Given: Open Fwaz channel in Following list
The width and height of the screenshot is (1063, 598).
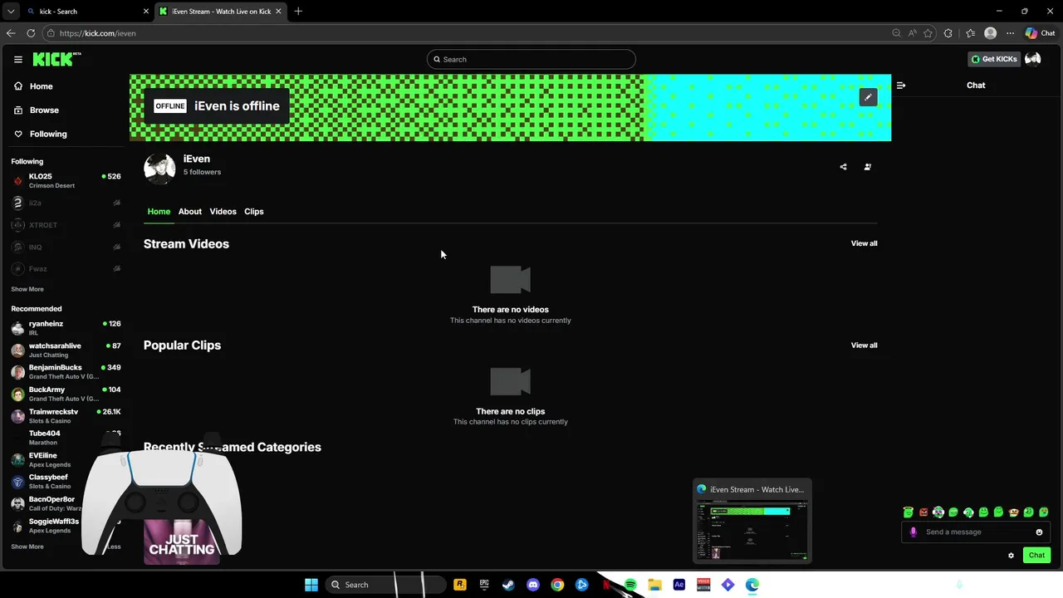Looking at the screenshot, I should (66, 269).
